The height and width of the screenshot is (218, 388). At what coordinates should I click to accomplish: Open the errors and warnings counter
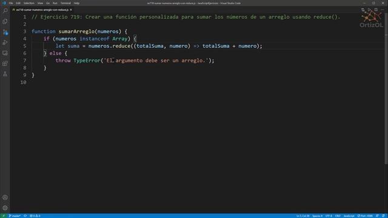click(35, 216)
